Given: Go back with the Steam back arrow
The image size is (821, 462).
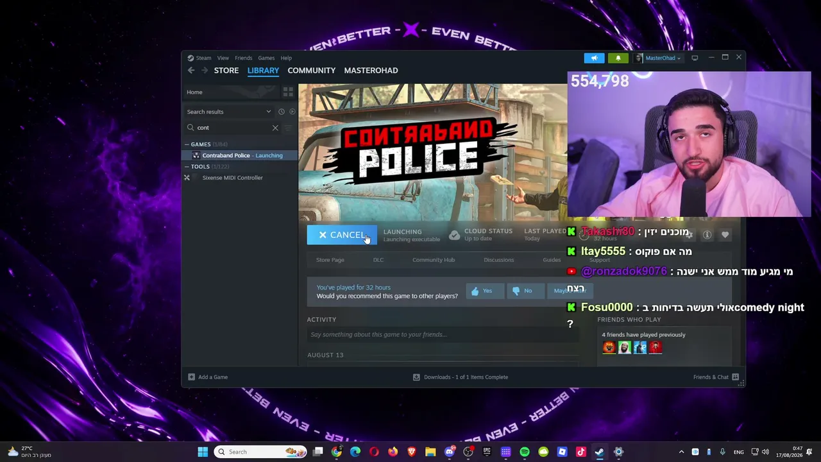Looking at the screenshot, I should 191,71.
